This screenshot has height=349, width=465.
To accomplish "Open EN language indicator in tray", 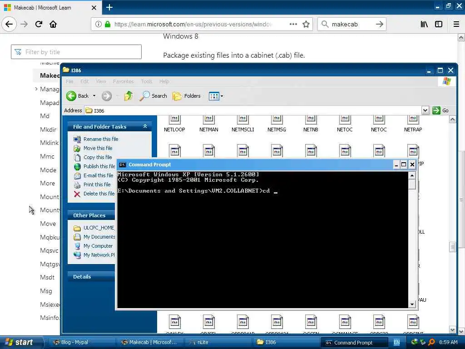I will tap(396, 342).
